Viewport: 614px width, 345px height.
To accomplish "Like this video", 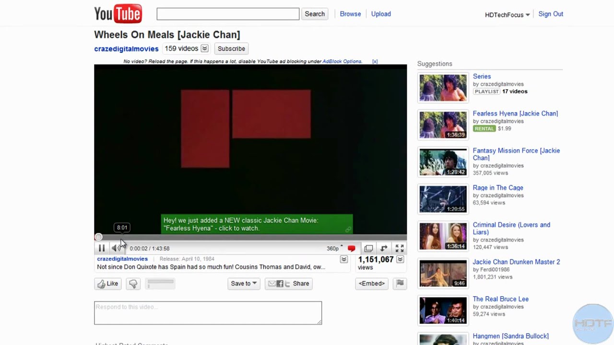I will pos(107,284).
